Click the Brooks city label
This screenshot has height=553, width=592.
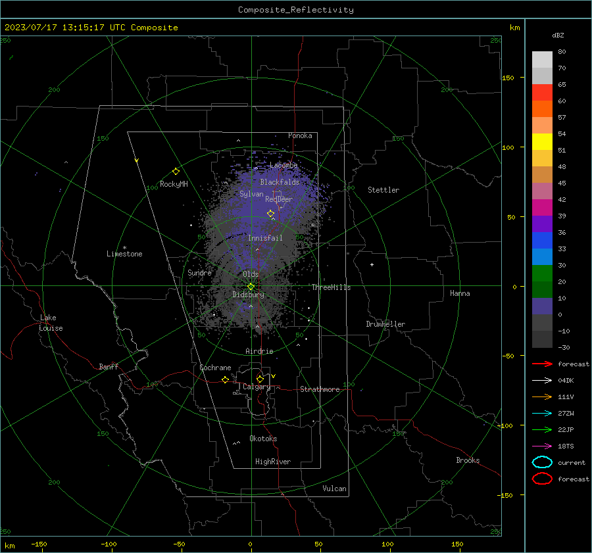[x=468, y=460]
